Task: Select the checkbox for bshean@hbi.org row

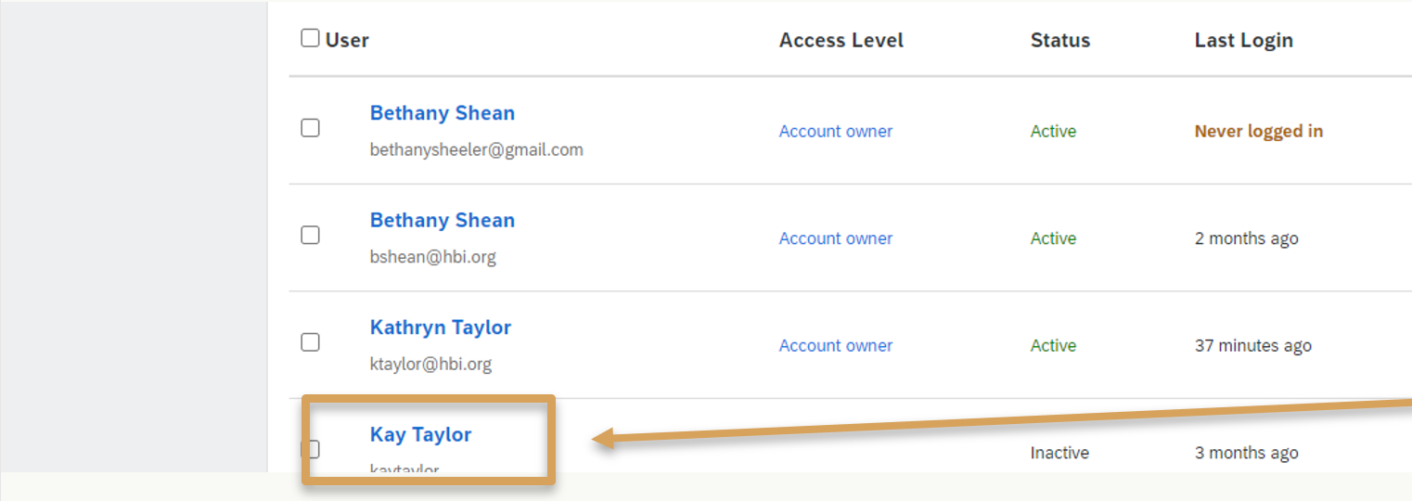Action: pos(310,236)
